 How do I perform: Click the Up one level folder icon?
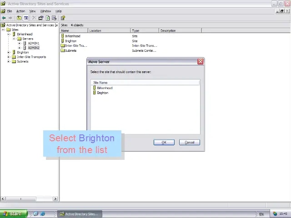coord(19,18)
